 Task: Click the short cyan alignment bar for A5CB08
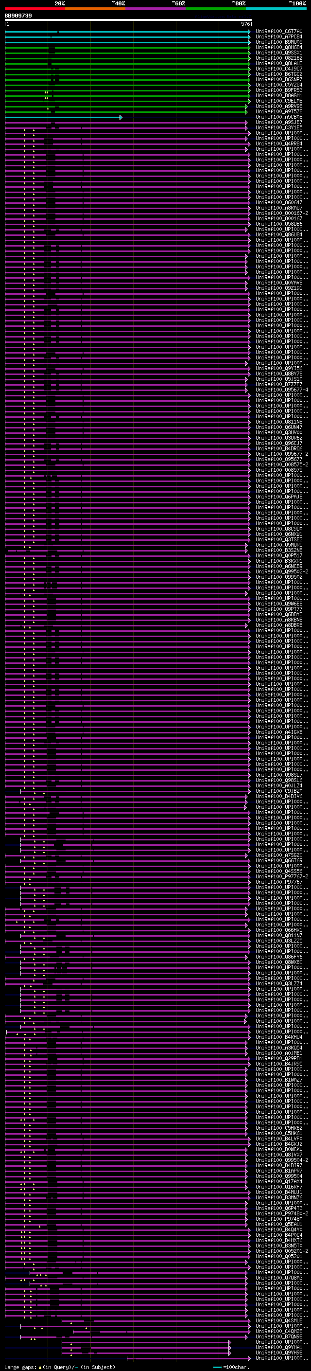[x=64, y=117]
